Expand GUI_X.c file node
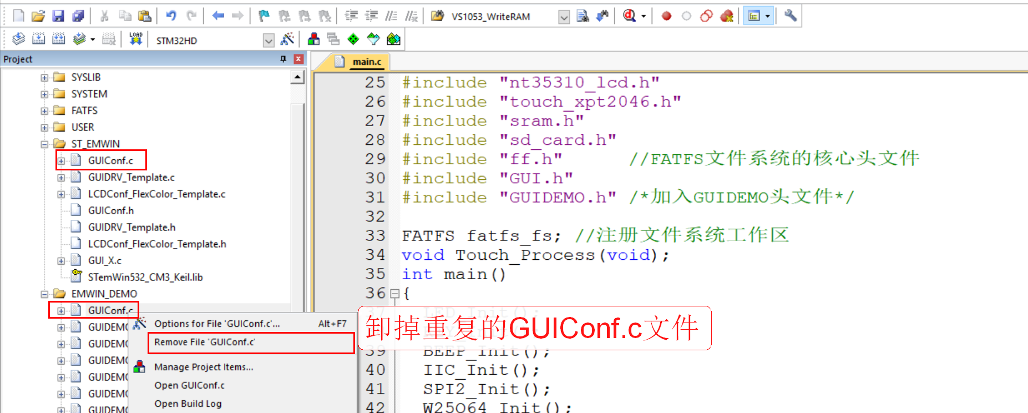The image size is (1028, 413). click(x=61, y=261)
